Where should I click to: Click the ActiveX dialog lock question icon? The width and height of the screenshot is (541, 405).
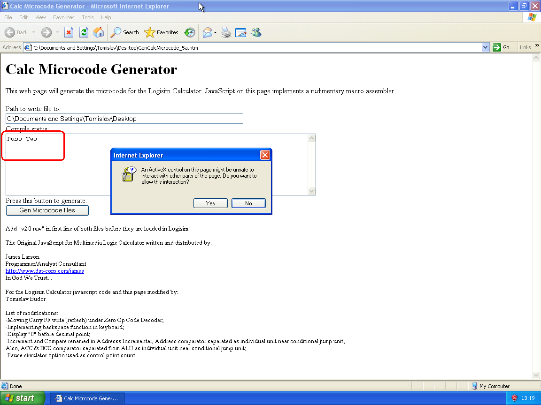[x=129, y=174]
